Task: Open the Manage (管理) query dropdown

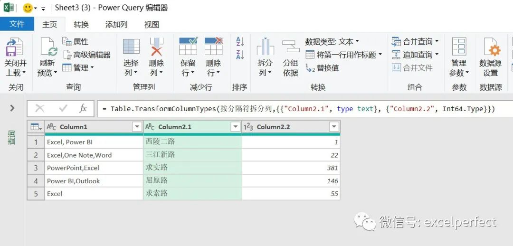Action: pos(78,68)
